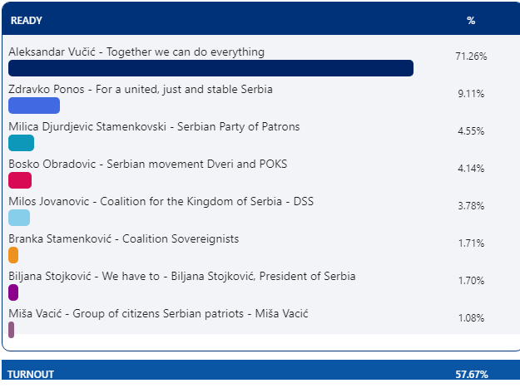This screenshot has height=388, width=520.
Task: Click the READY header label
Action: tap(27, 20)
